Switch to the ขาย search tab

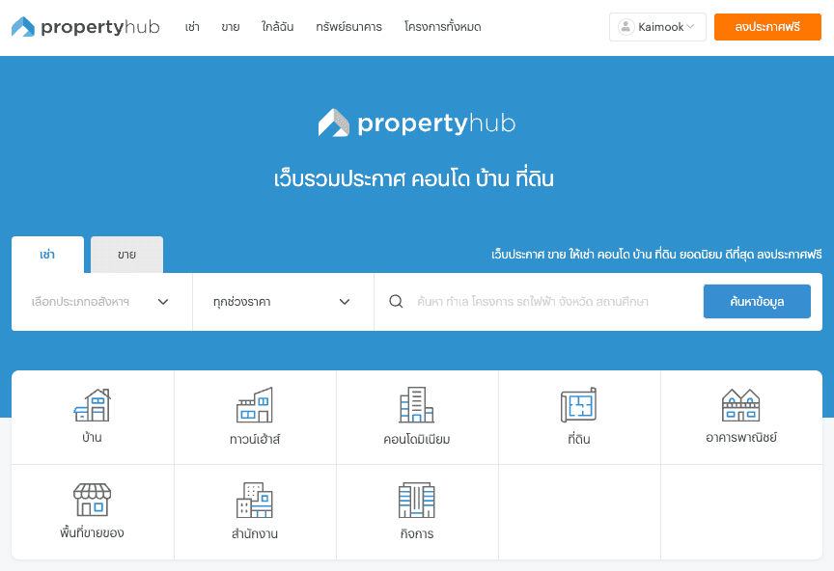tap(126, 255)
